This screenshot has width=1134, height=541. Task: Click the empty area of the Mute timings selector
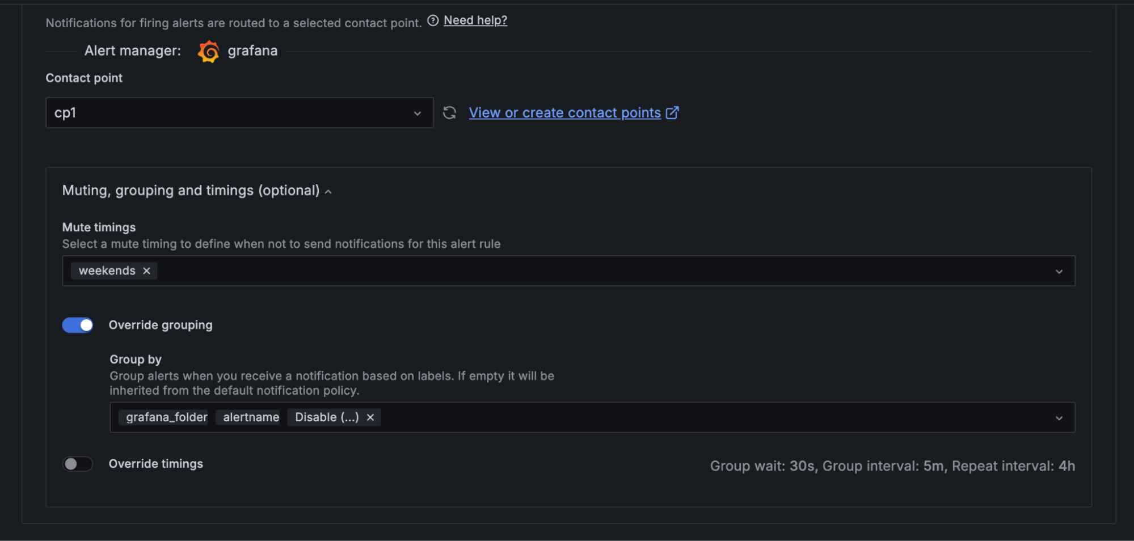pos(567,271)
